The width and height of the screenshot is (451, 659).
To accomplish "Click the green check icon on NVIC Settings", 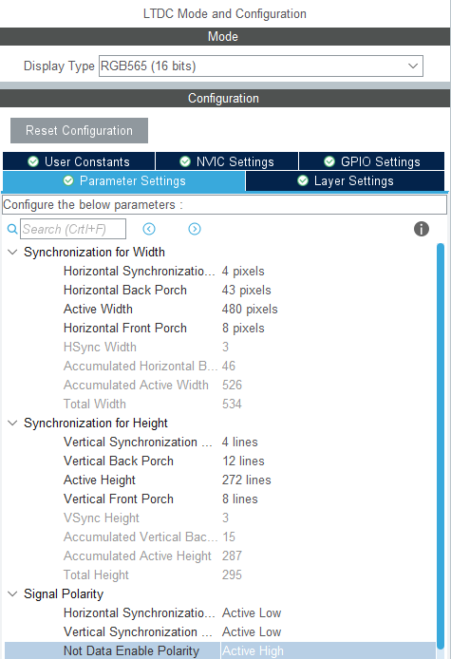I will point(185,161).
